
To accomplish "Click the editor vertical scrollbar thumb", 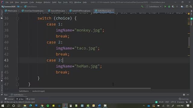I will click(189, 42).
